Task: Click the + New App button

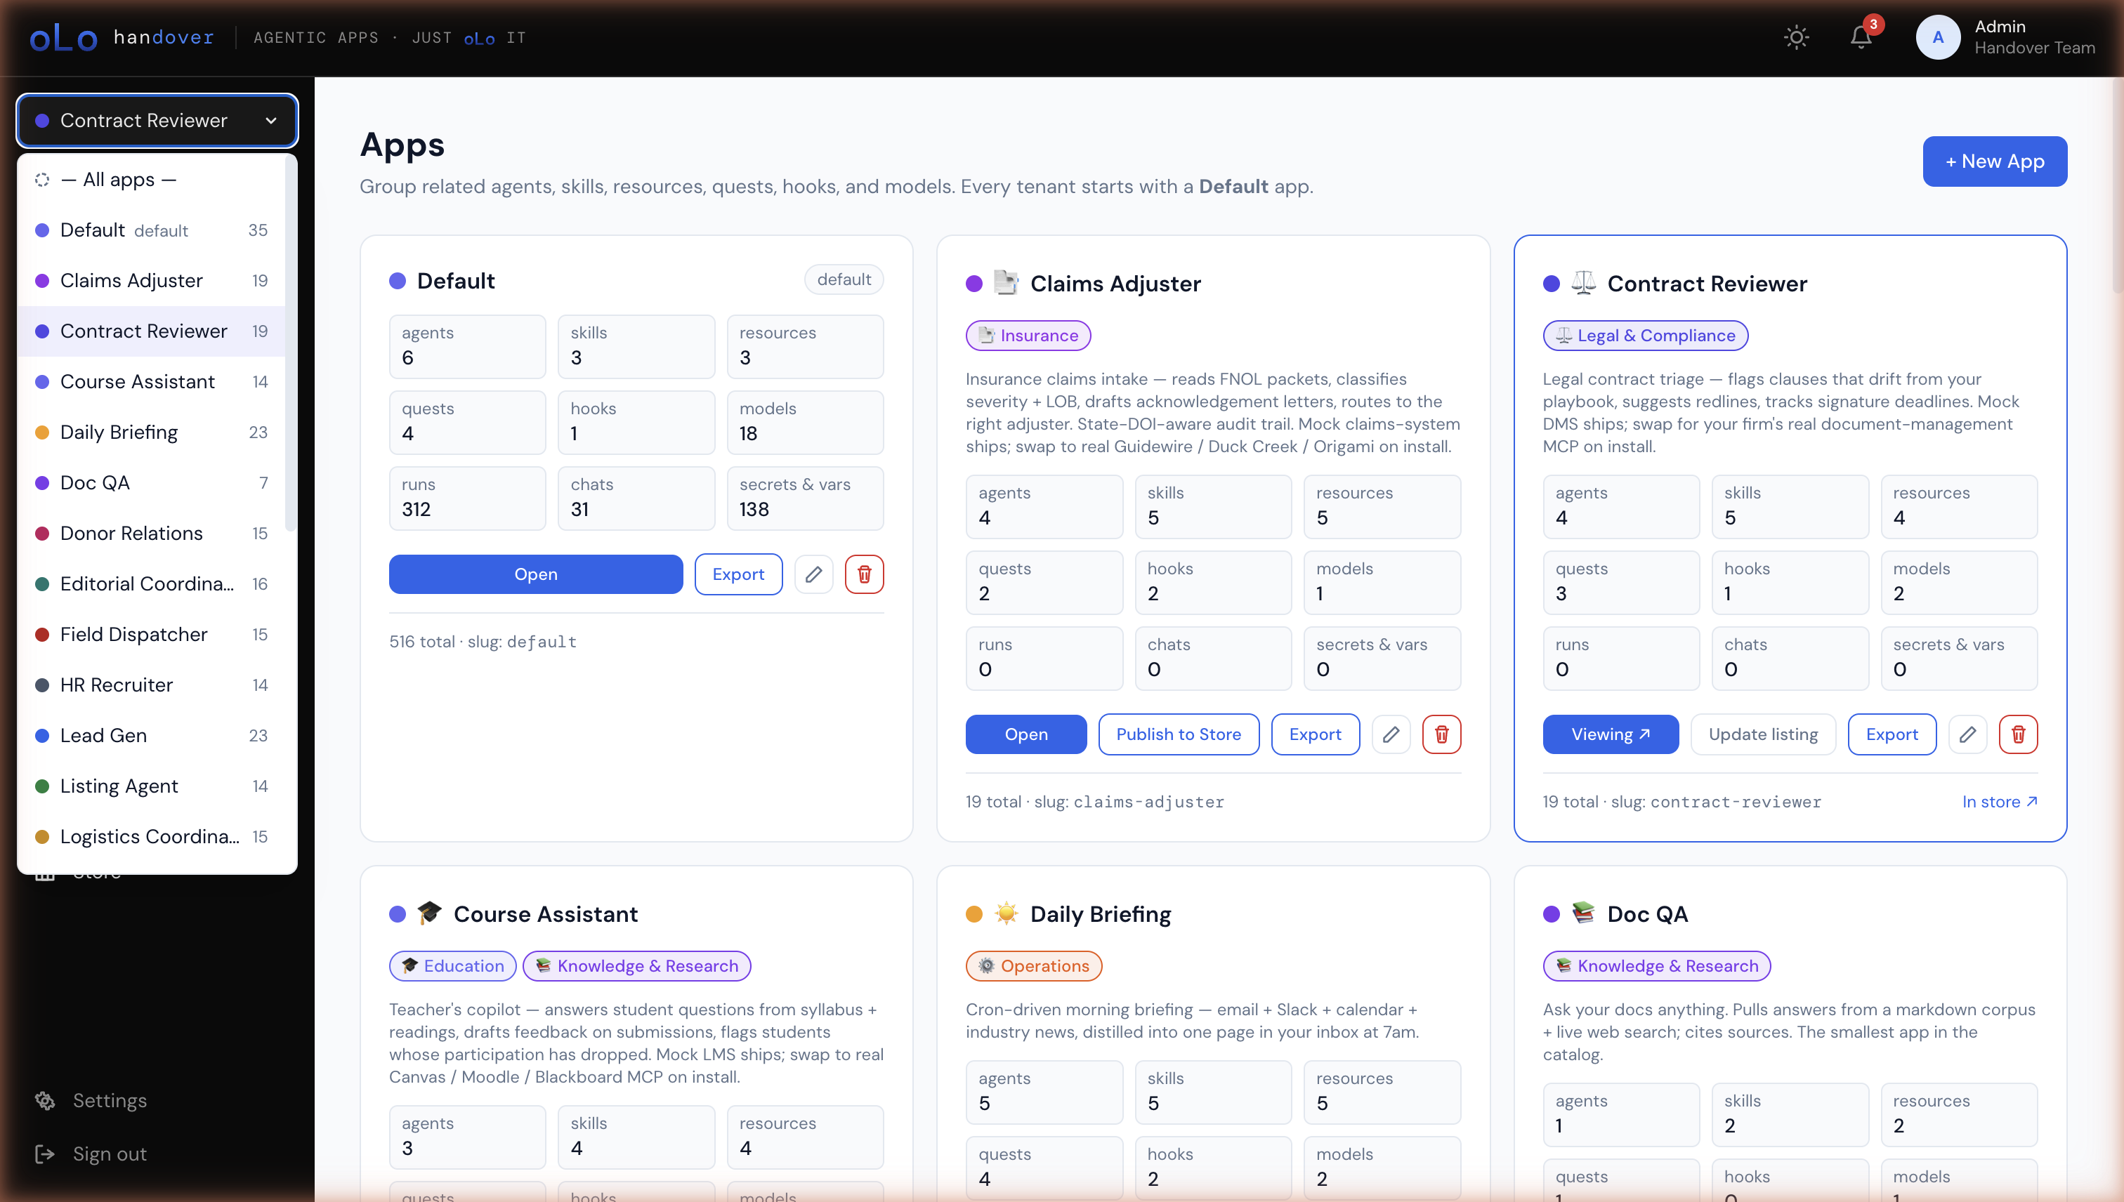Action: click(x=1994, y=161)
